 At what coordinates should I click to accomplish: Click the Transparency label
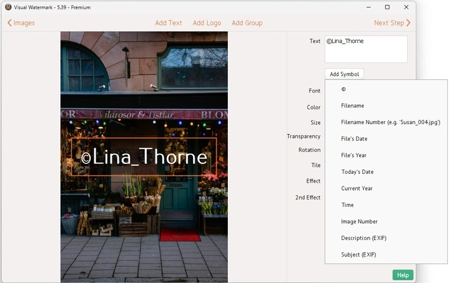pyautogui.click(x=303, y=137)
